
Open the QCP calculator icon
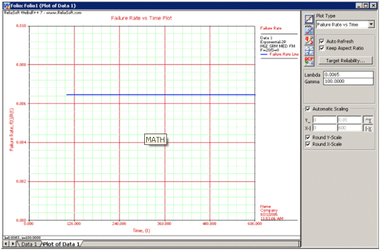pos(309,61)
